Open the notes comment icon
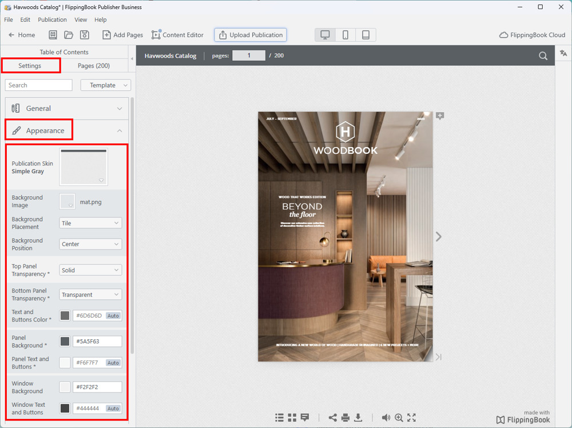Image resolution: width=572 pixels, height=428 pixels. (305, 418)
